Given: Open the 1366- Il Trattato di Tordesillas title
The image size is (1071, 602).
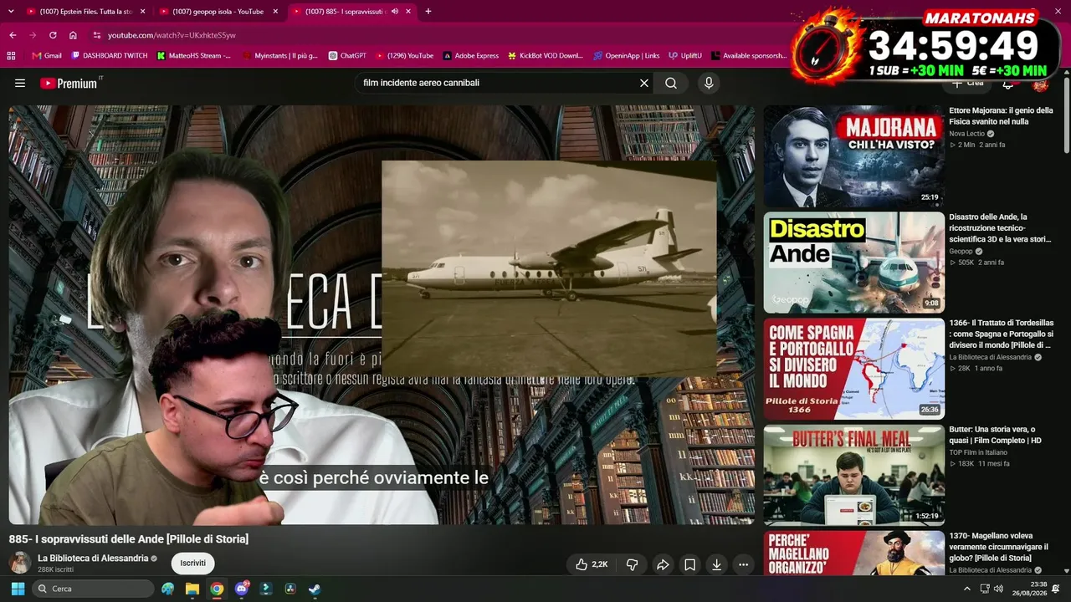Looking at the screenshot, I should point(1002,334).
